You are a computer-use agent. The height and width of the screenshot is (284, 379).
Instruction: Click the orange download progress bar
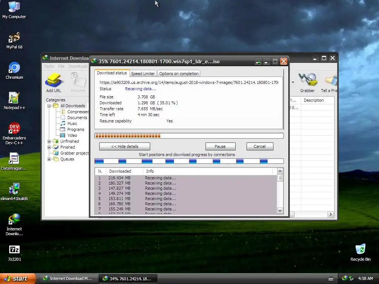pos(189,136)
